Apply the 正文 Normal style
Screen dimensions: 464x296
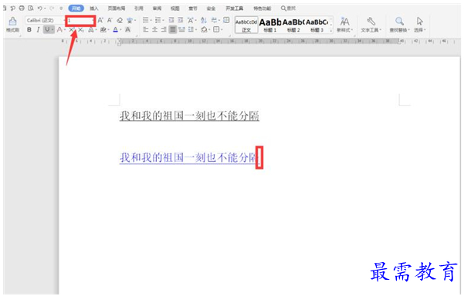tap(246, 25)
